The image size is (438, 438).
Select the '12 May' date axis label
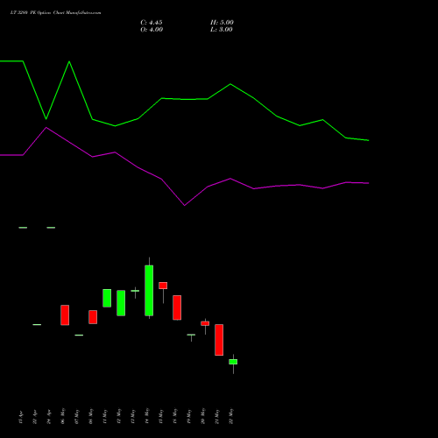click(x=119, y=416)
